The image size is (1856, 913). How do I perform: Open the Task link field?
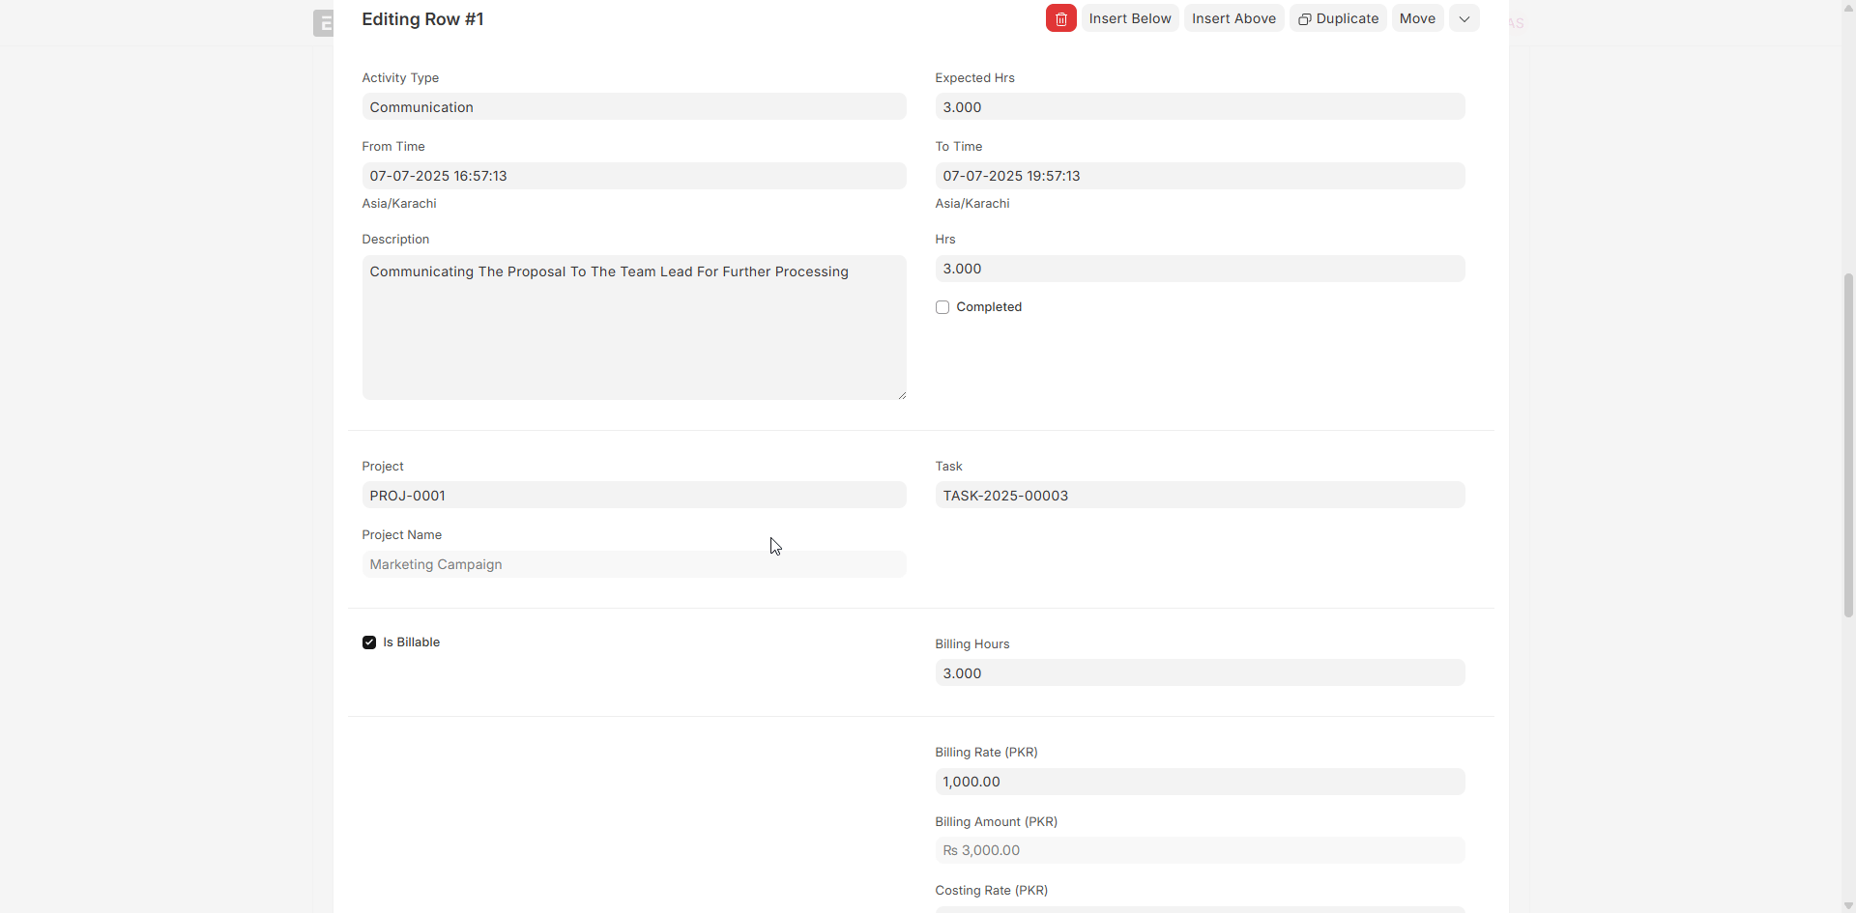point(1199,496)
